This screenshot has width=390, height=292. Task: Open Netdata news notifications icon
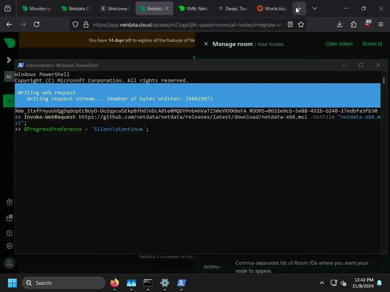click(x=10, y=218)
